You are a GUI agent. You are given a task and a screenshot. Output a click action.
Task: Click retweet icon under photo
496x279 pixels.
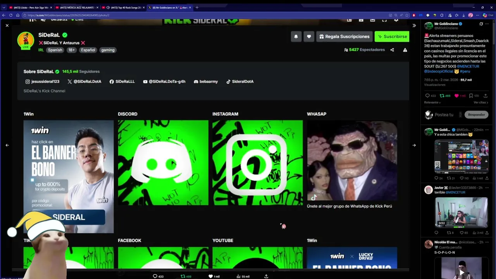pos(183,276)
